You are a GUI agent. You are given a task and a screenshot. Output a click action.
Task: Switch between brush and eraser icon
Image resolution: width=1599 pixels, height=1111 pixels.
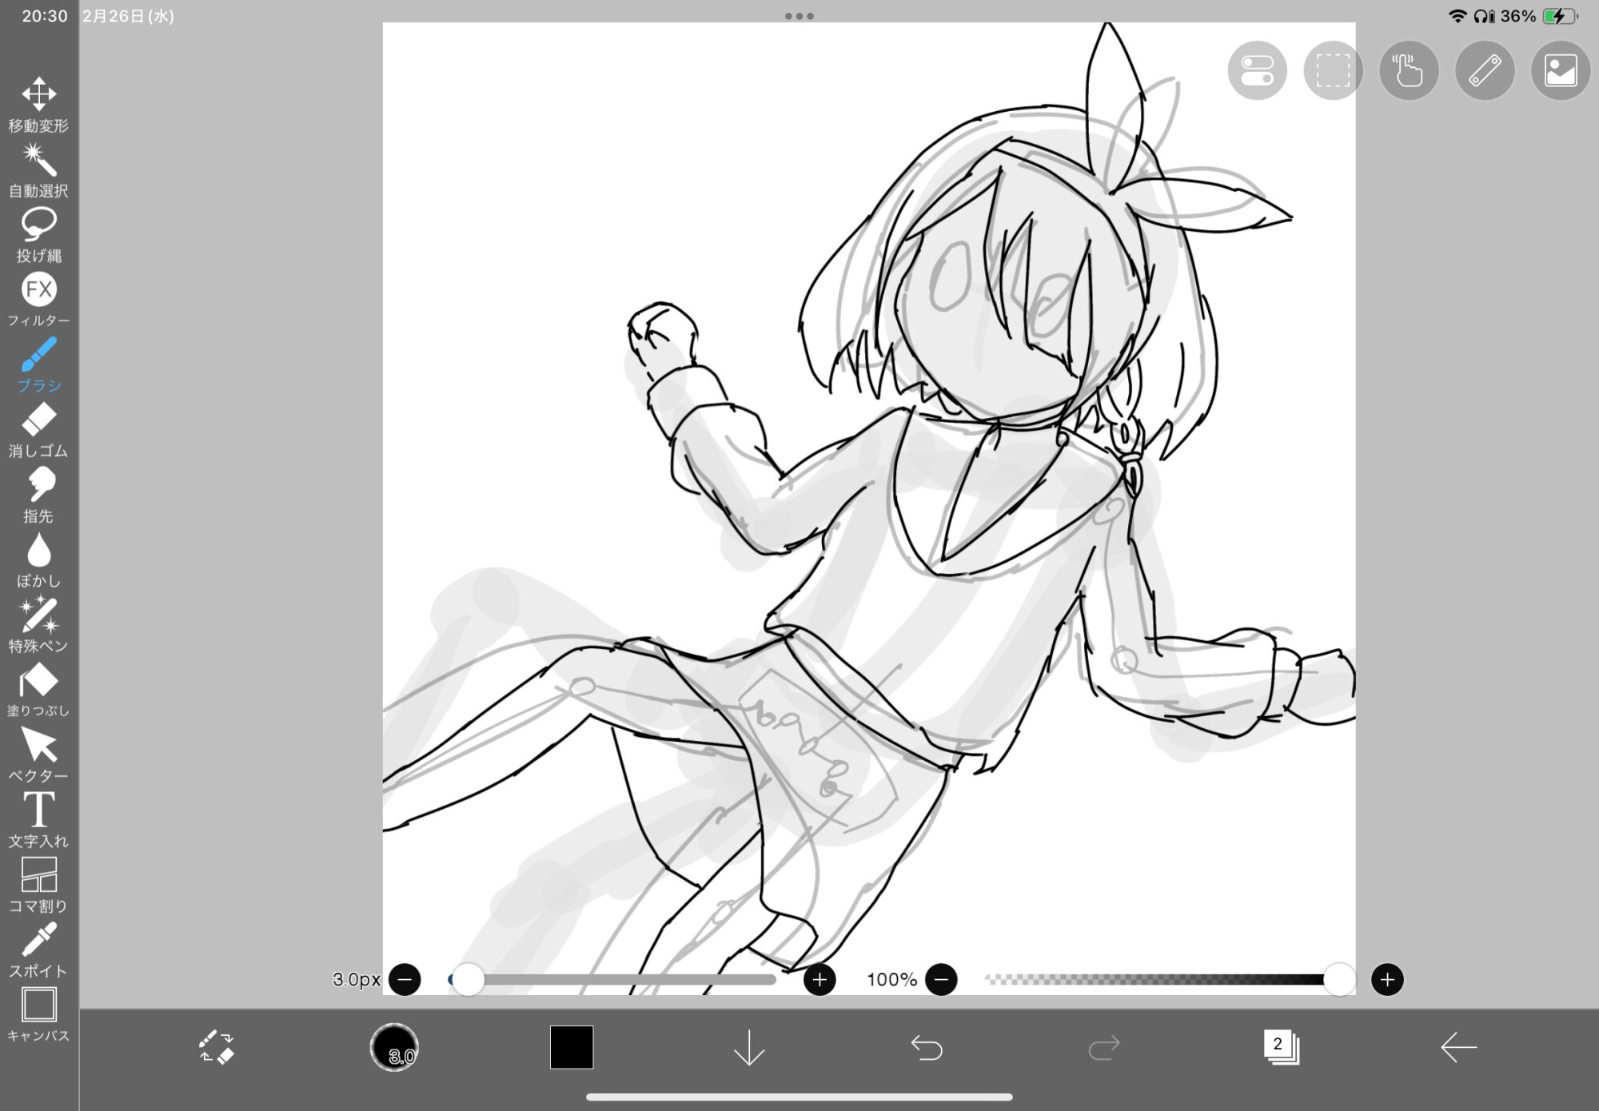tap(216, 1047)
